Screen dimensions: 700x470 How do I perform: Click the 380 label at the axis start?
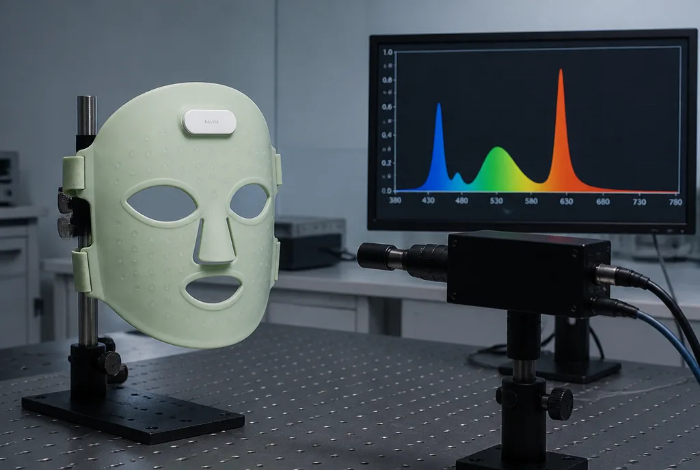click(x=395, y=200)
